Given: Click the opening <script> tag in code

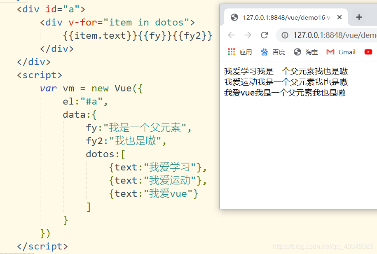Looking at the screenshot, I should pos(40,75).
